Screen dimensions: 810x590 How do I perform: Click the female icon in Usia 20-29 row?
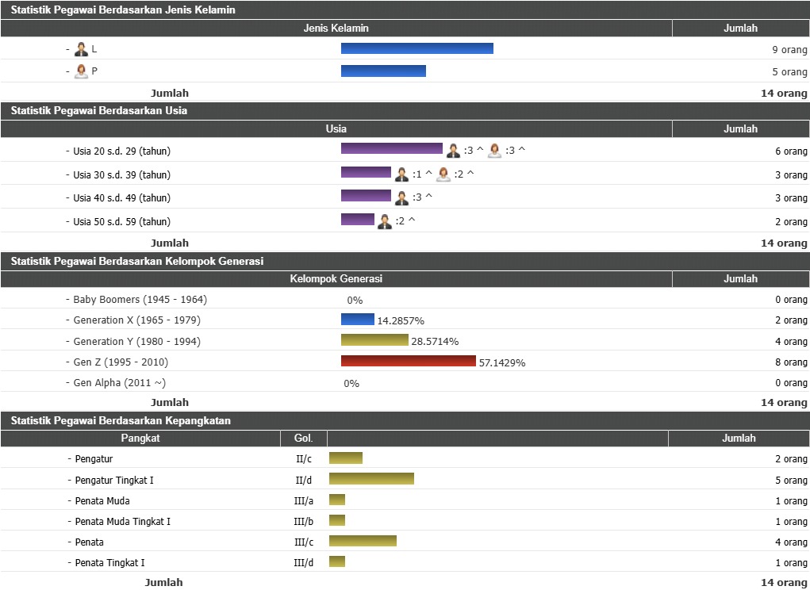click(495, 151)
